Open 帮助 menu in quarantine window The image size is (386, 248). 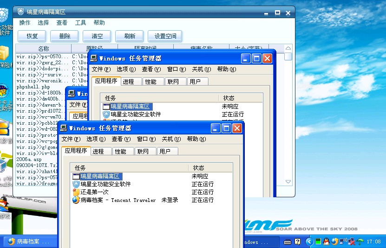99,23
